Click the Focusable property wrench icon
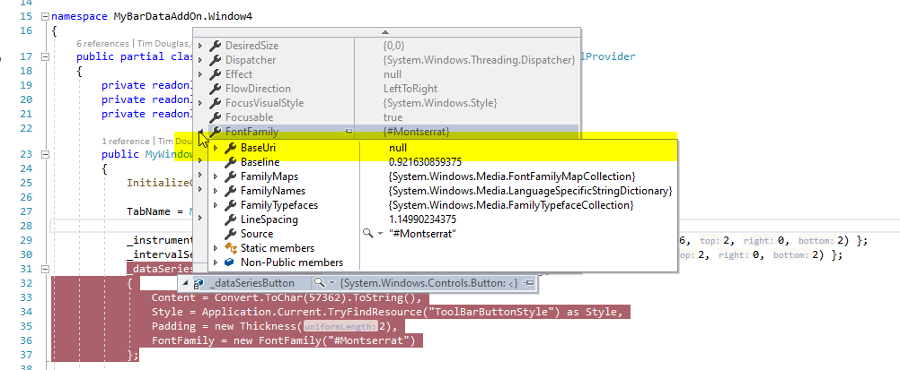This screenshot has height=370, width=900. [216, 117]
